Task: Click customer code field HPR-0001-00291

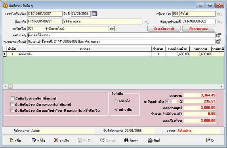Action: [x=45, y=21]
